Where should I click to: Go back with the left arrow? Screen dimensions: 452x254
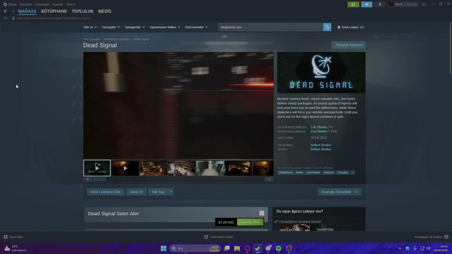point(5,11)
